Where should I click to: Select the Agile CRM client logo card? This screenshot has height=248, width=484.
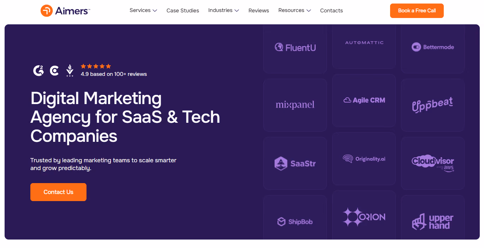point(364,101)
